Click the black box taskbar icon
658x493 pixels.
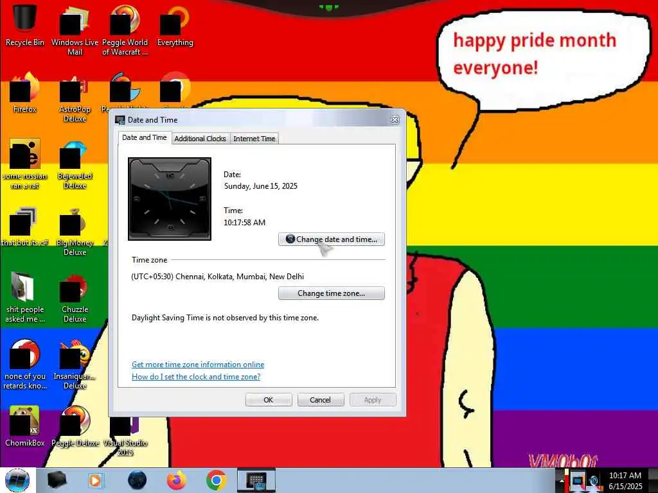[57, 480]
